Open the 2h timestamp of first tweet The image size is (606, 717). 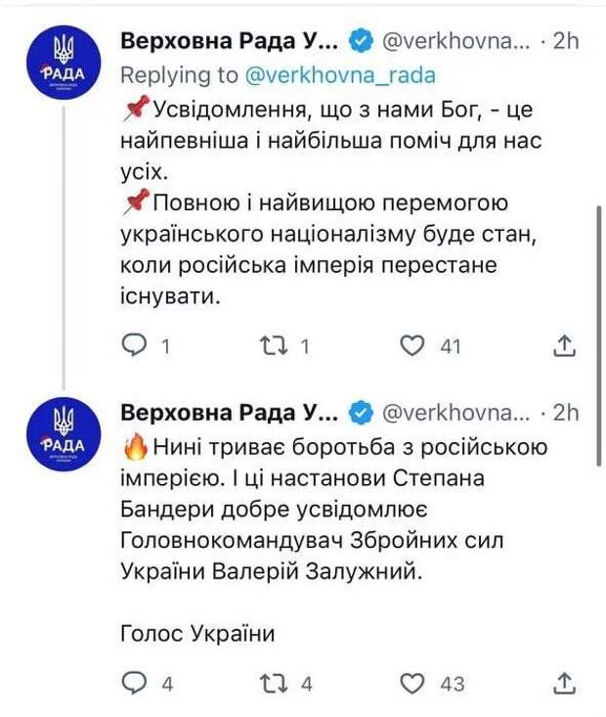tap(566, 42)
